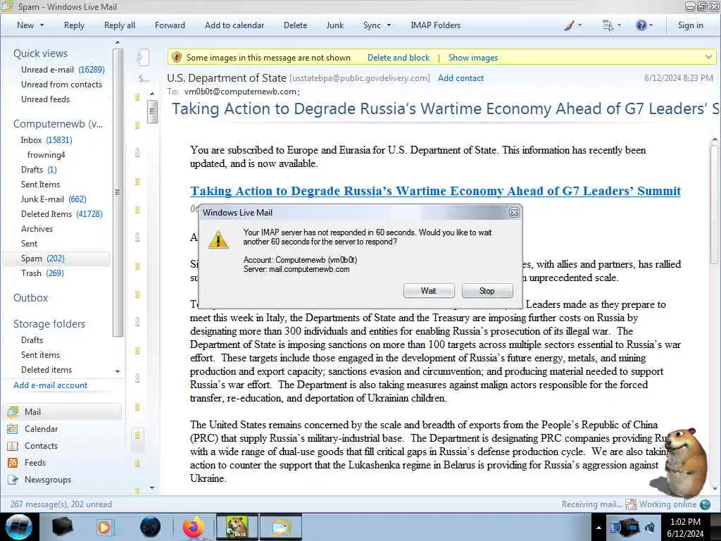This screenshot has height=541, width=721.
Task: Click the folder pane scroll-down arrow
Action: tap(118, 371)
